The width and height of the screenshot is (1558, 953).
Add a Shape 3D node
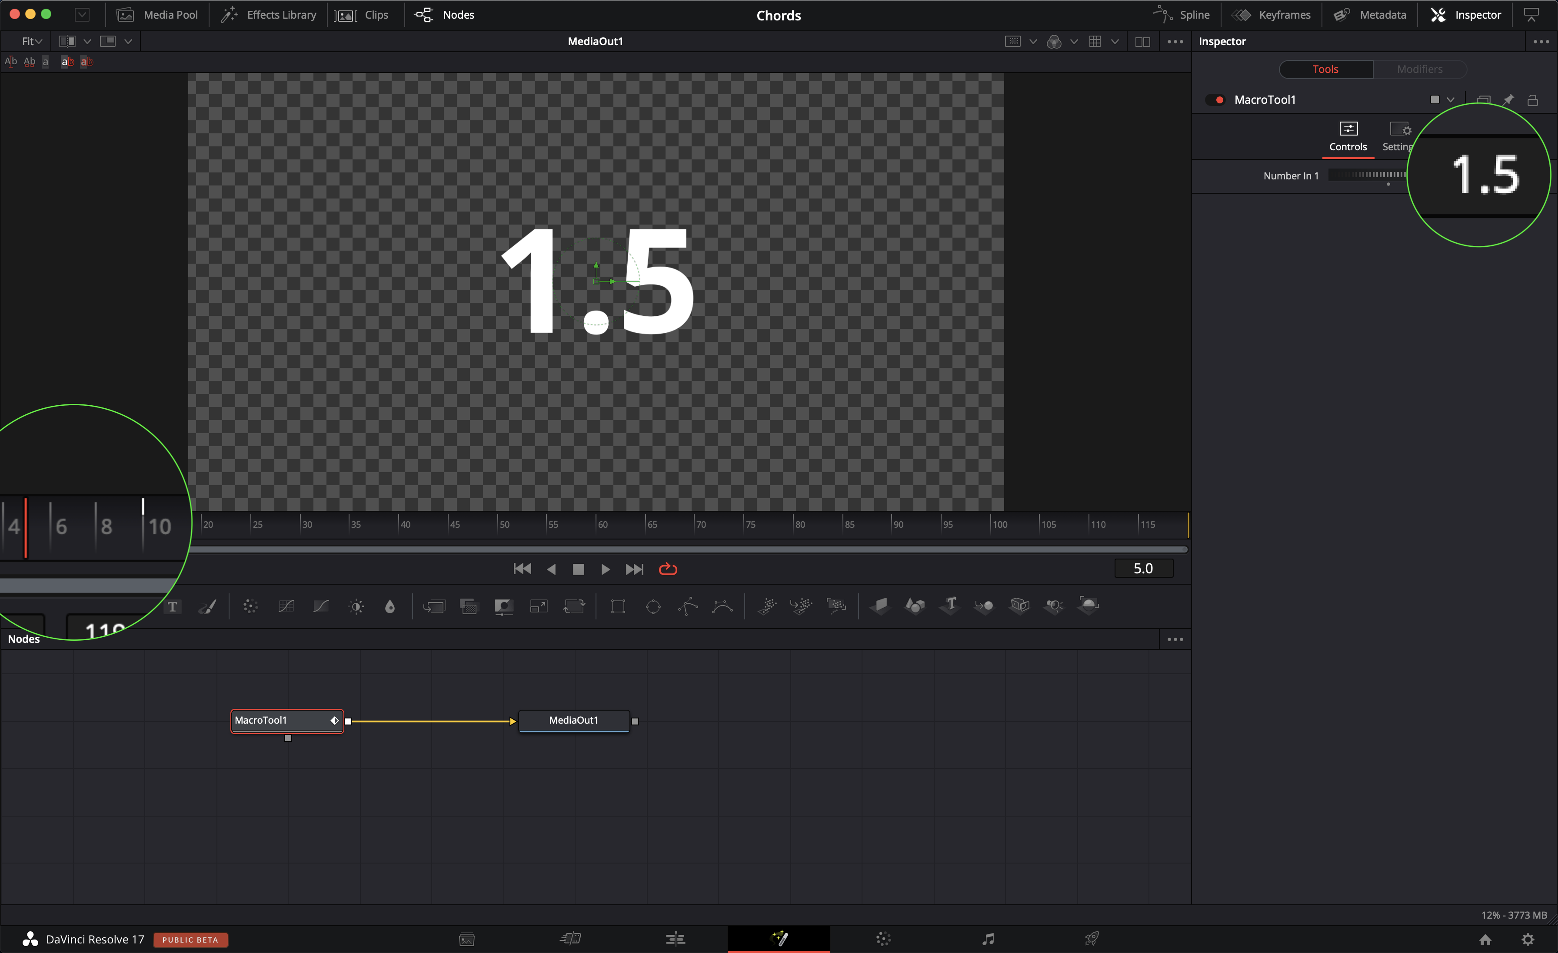click(915, 606)
